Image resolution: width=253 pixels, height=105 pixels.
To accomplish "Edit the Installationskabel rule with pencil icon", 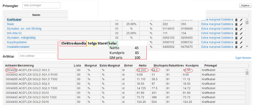I will [241, 47].
